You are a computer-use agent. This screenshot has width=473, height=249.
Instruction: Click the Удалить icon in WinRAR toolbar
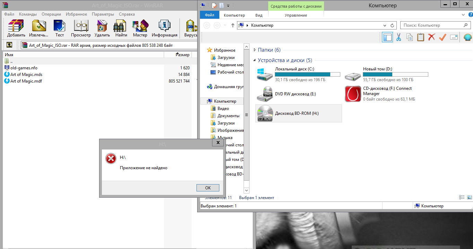102,28
